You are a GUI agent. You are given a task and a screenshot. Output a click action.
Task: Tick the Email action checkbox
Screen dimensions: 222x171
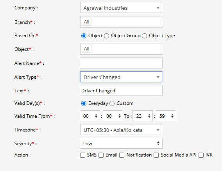coord(101,155)
